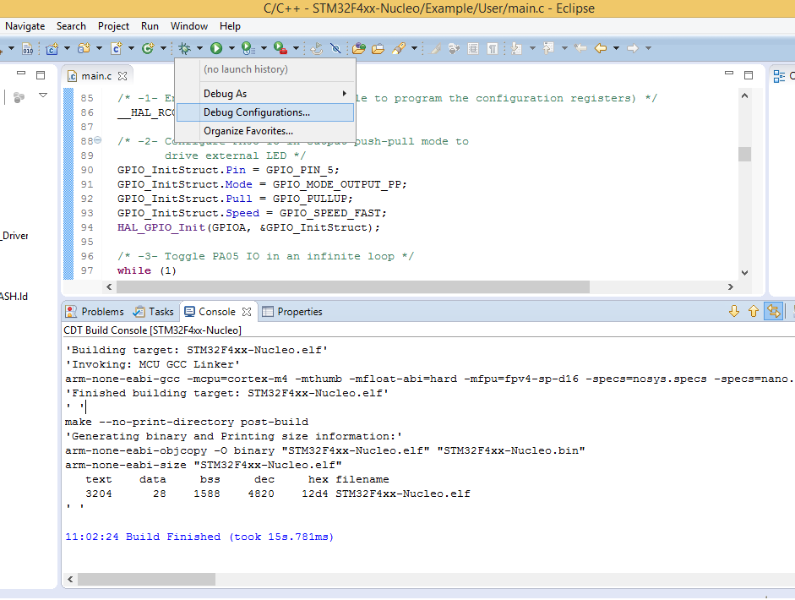Close the main.c editor tab

pyautogui.click(x=123, y=76)
